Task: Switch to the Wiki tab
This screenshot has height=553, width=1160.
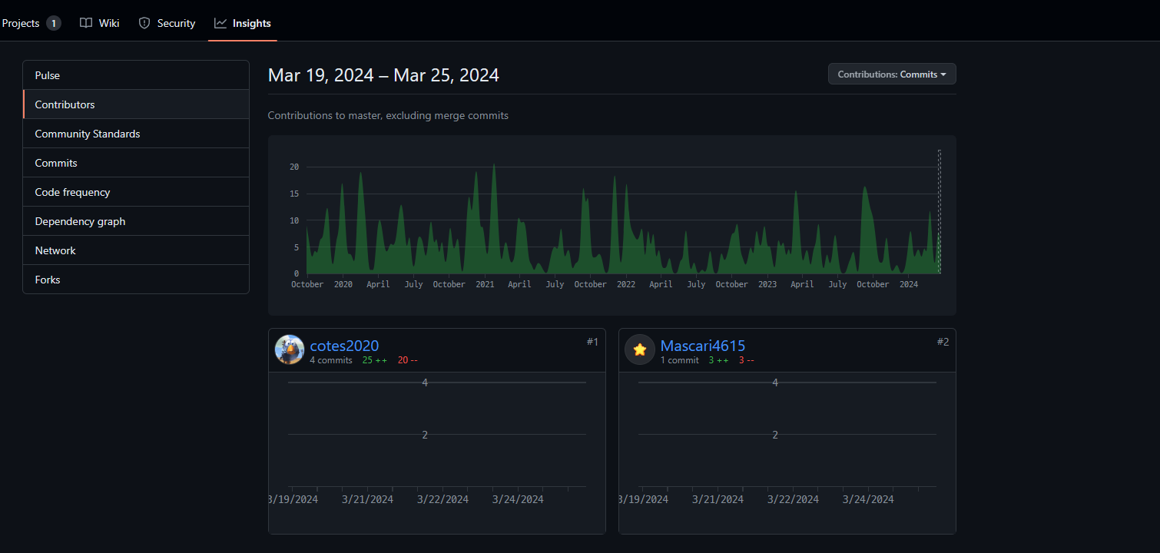Action: point(108,23)
